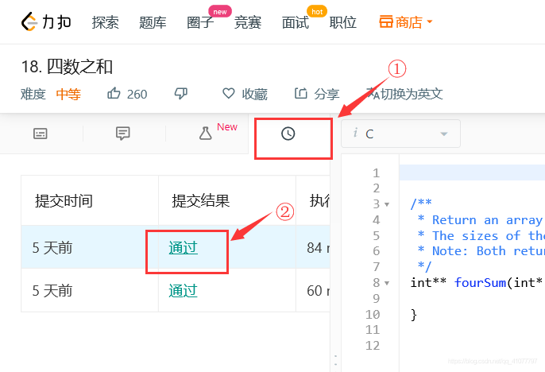Screen dimensions: 545x372
Task: Click the problem title 18. 四数之和
Action: coord(67,67)
